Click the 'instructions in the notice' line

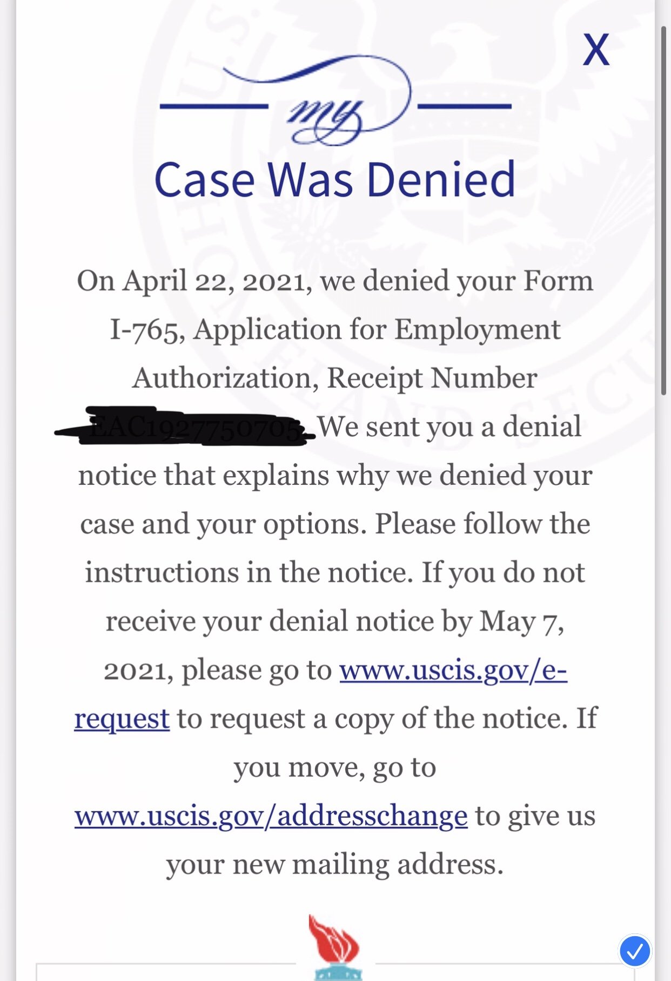(335, 572)
